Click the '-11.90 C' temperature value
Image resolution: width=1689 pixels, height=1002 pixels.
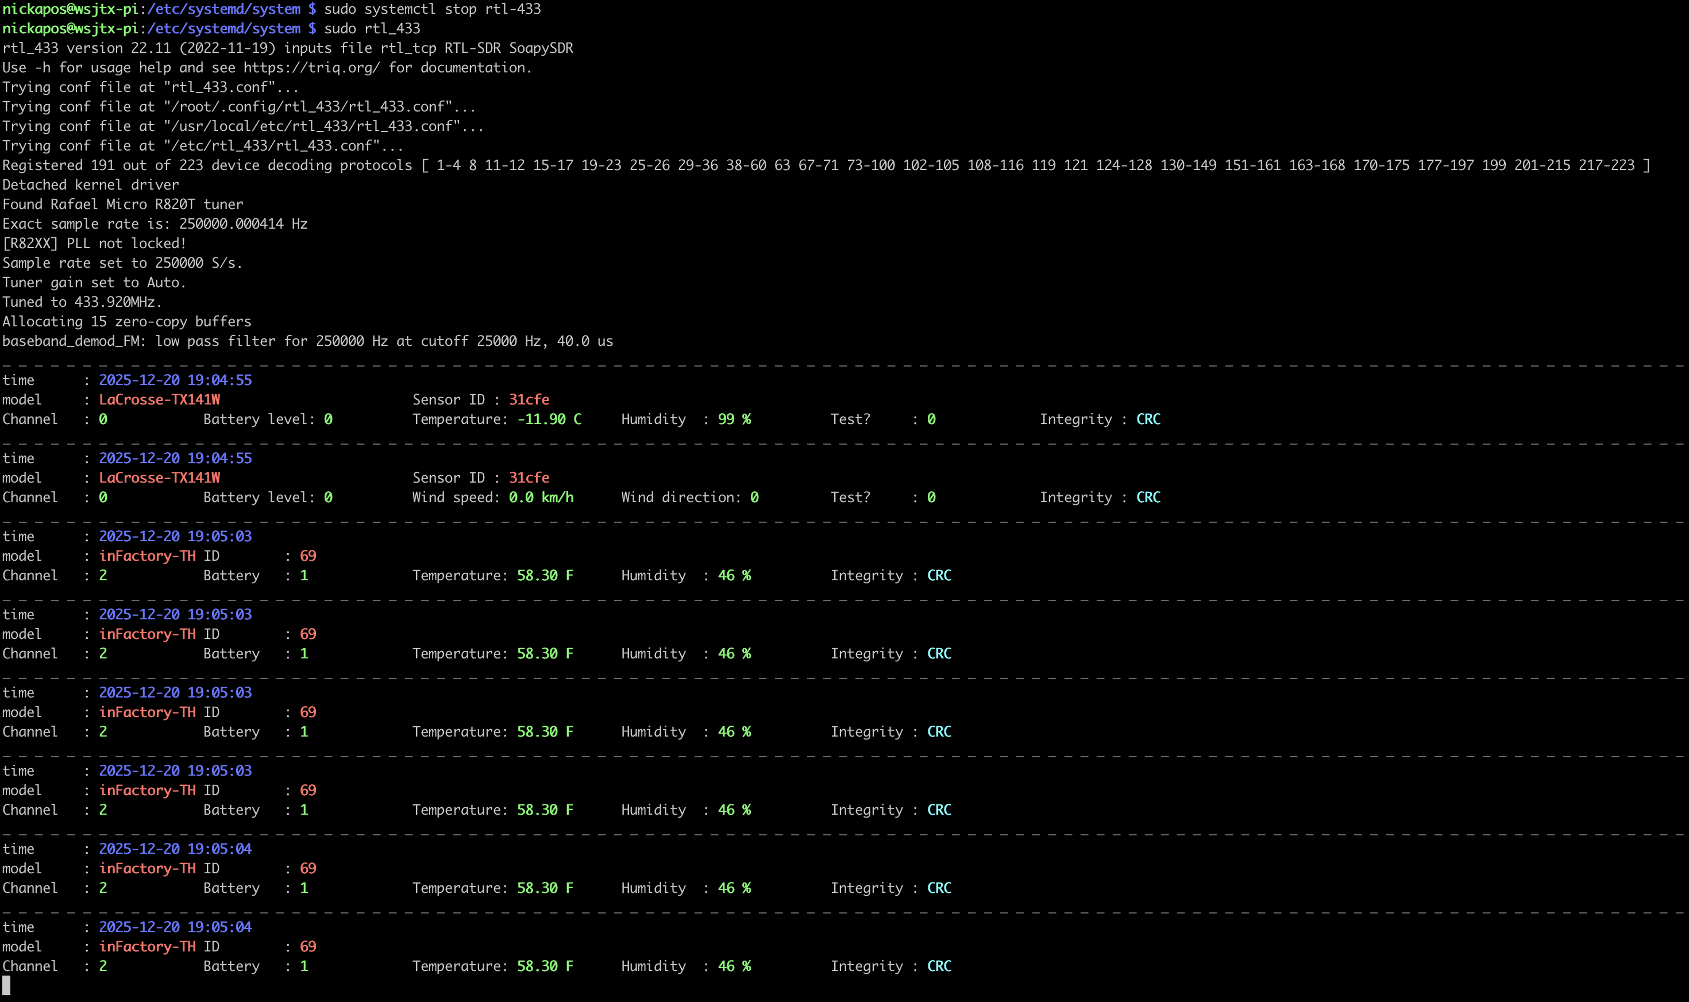pos(549,419)
